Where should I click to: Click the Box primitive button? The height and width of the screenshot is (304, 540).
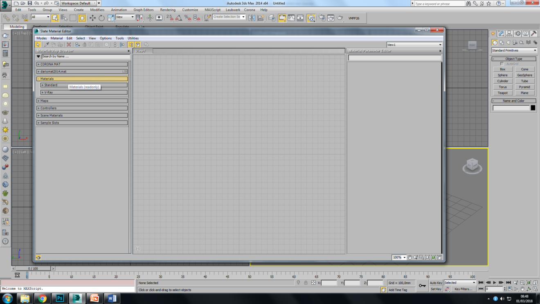[x=503, y=69]
